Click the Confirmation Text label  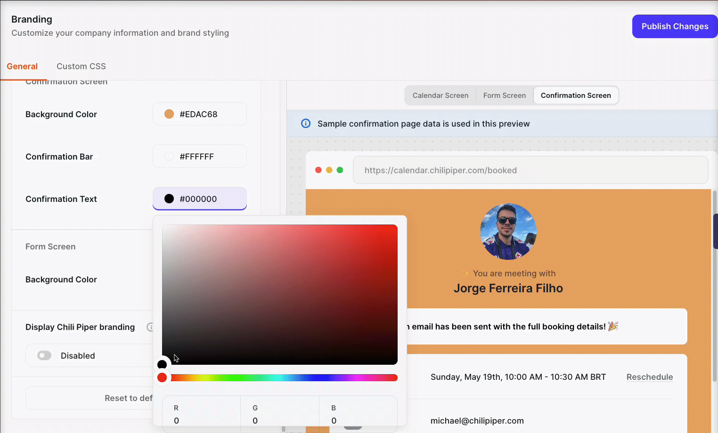61,199
